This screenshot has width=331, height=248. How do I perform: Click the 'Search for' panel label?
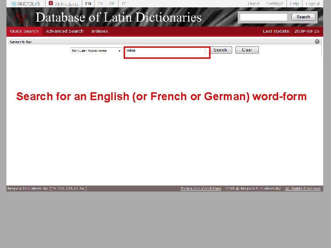[21, 42]
